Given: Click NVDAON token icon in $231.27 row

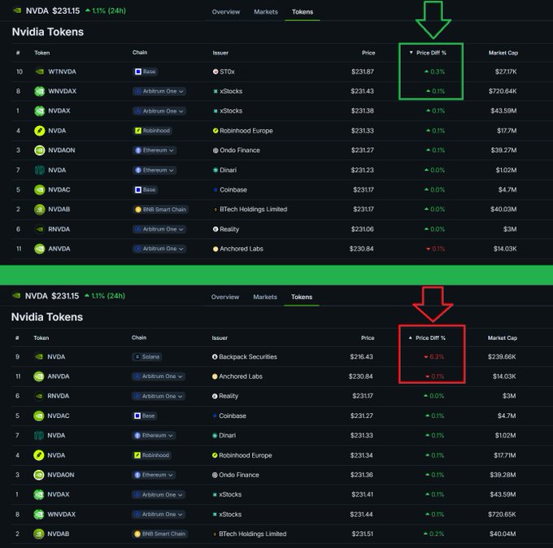Looking at the screenshot, I should click(x=40, y=150).
